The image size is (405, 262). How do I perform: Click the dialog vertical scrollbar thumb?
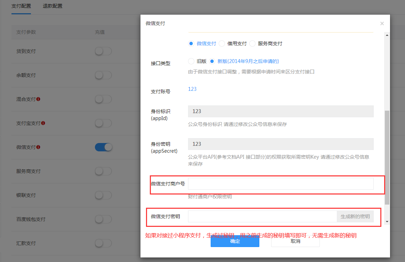[387, 158]
